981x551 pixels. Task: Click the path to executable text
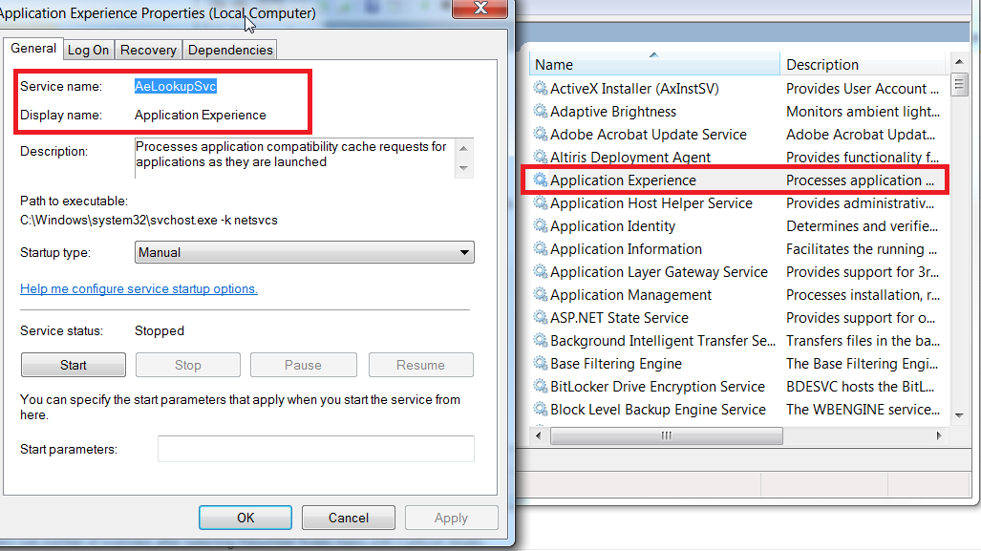pyautogui.click(x=149, y=221)
